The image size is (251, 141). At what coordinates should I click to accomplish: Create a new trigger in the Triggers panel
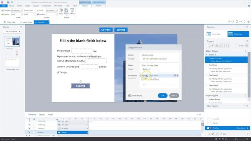coord(209,46)
